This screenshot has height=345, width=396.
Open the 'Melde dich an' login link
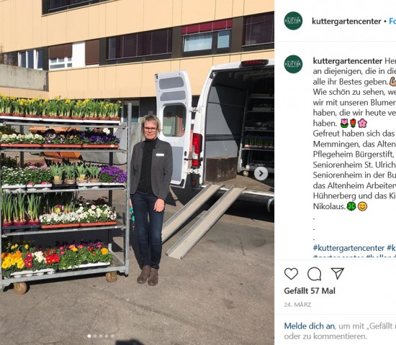coord(310,326)
